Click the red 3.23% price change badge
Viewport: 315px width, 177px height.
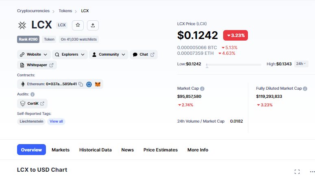235,35
